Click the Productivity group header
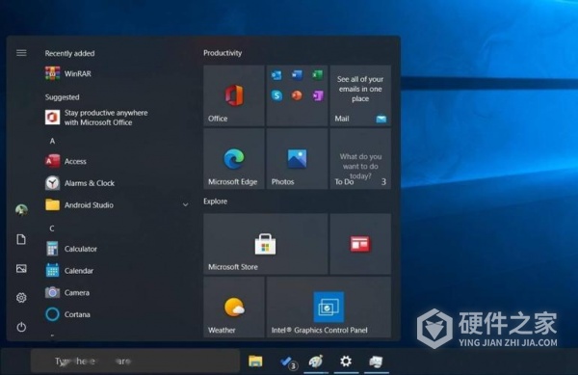The image size is (578, 375). point(223,53)
